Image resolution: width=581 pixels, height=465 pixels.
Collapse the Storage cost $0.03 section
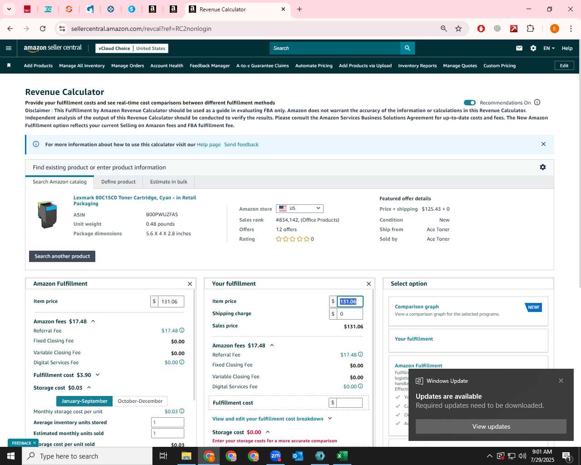coord(89,387)
